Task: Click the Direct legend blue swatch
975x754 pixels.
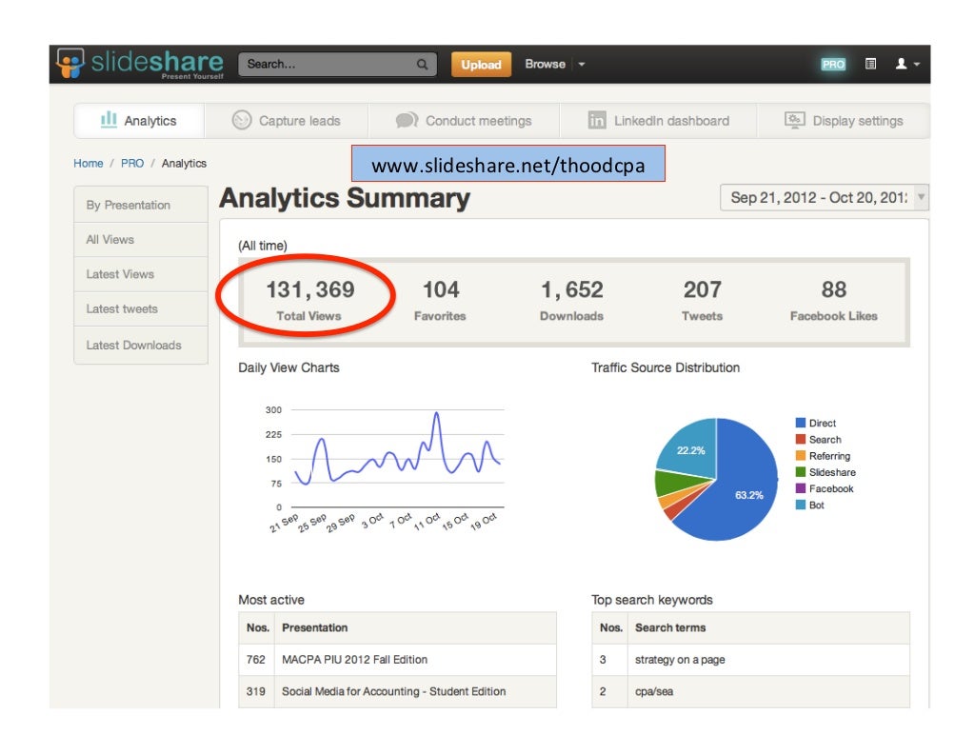Action: pyautogui.click(x=801, y=423)
